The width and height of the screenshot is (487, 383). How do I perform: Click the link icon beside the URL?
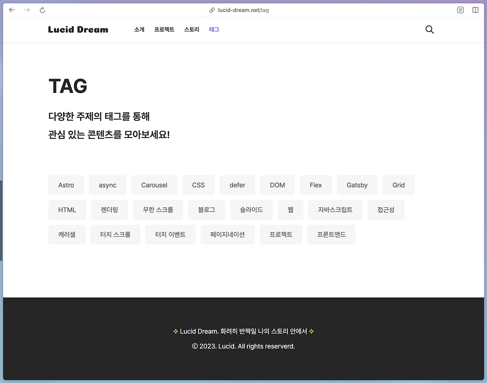(x=212, y=10)
